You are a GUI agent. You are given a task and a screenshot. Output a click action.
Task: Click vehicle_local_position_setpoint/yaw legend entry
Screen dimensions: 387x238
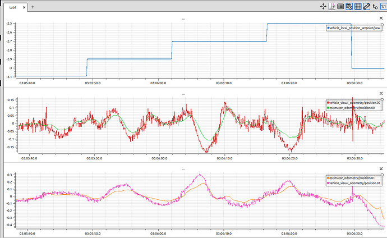[354, 28]
